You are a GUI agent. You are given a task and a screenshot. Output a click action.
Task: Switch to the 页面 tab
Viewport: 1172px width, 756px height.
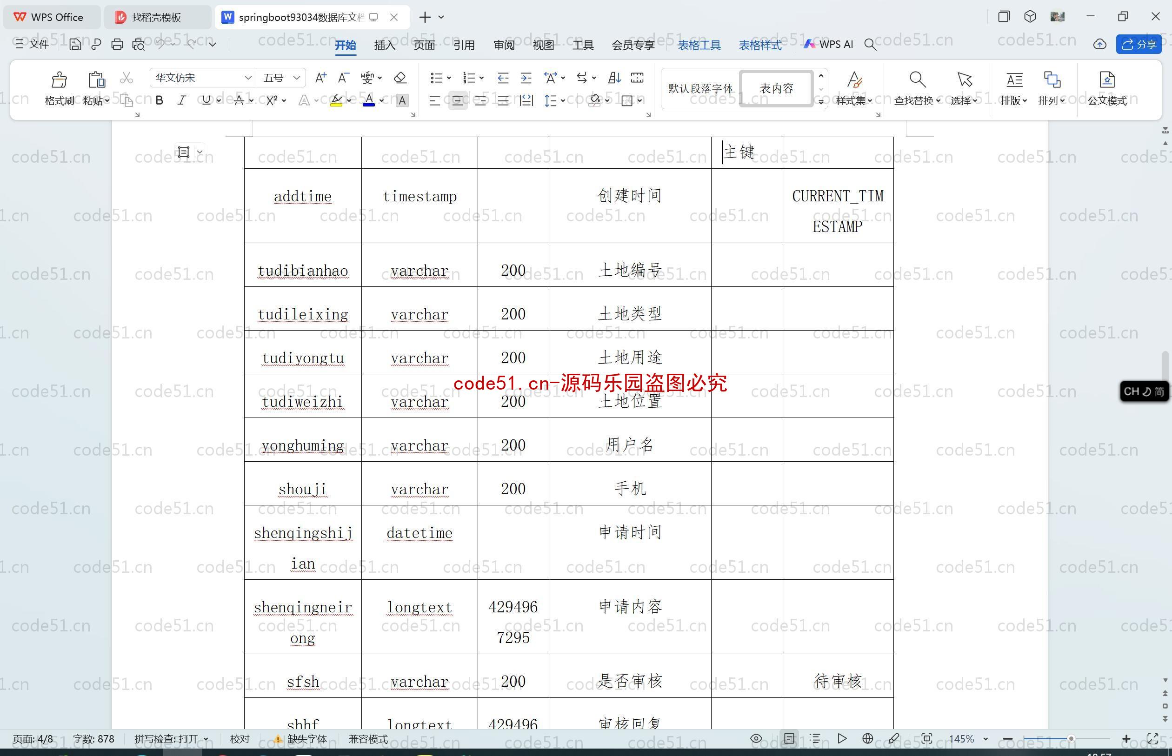(424, 45)
